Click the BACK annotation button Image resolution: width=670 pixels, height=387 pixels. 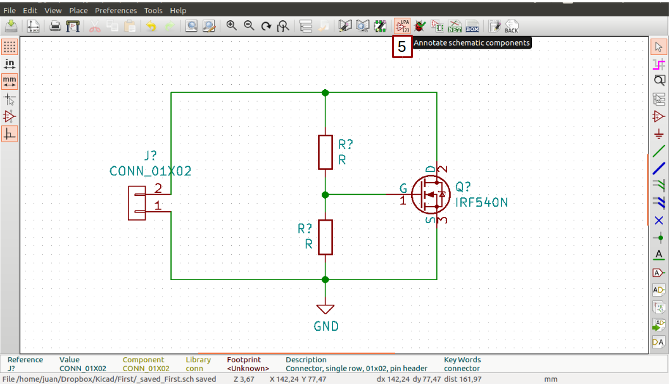pos(511,26)
